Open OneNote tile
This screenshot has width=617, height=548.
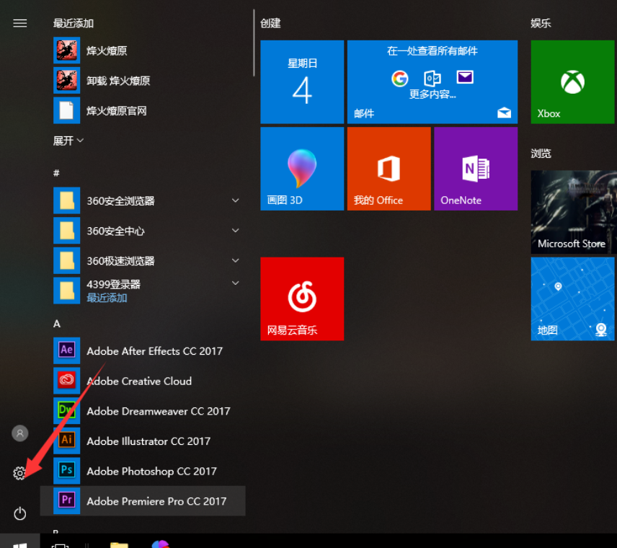pos(475,168)
